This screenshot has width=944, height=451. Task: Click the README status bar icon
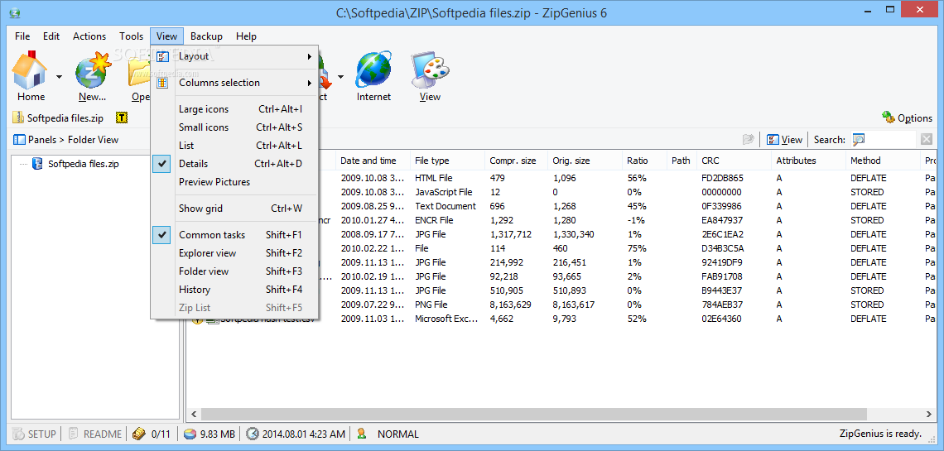click(x=74, y=434)
